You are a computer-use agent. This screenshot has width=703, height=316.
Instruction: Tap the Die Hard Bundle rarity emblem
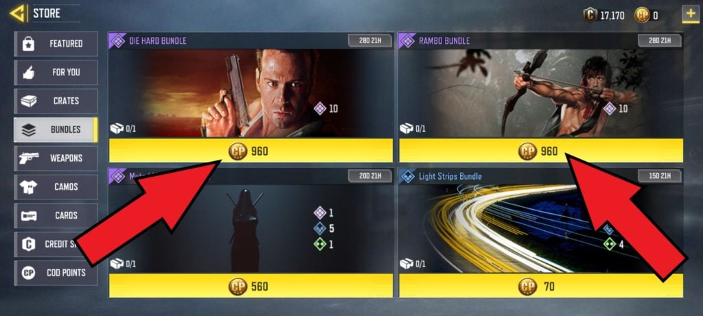coord(118,40)
